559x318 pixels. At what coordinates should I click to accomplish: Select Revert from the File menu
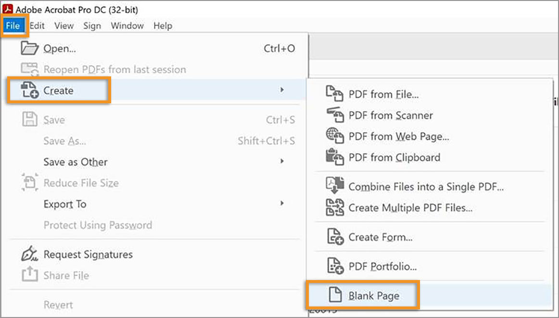point(58,305)
